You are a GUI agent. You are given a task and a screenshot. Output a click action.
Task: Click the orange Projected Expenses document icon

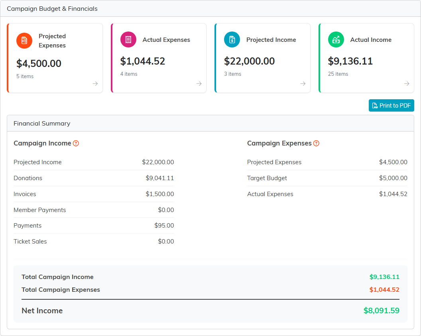24,41
